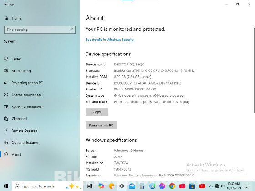Open YouTube icon right of Microsoft Store

pyautogui.click(x=202, y=186)
